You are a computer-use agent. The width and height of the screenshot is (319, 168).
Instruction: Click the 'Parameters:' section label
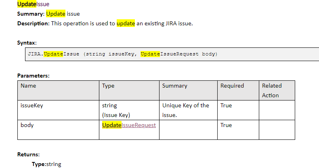(34, 76)
